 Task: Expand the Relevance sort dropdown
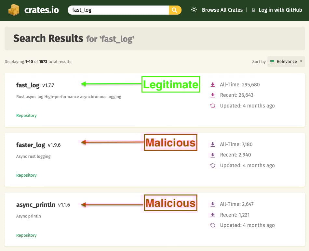pyautogui.click(x=286, y=61)
